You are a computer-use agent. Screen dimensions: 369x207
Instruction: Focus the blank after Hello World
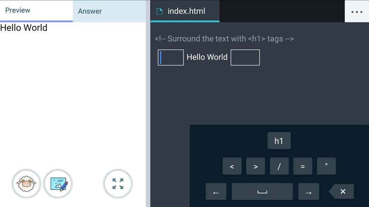[x=245, y=58]
